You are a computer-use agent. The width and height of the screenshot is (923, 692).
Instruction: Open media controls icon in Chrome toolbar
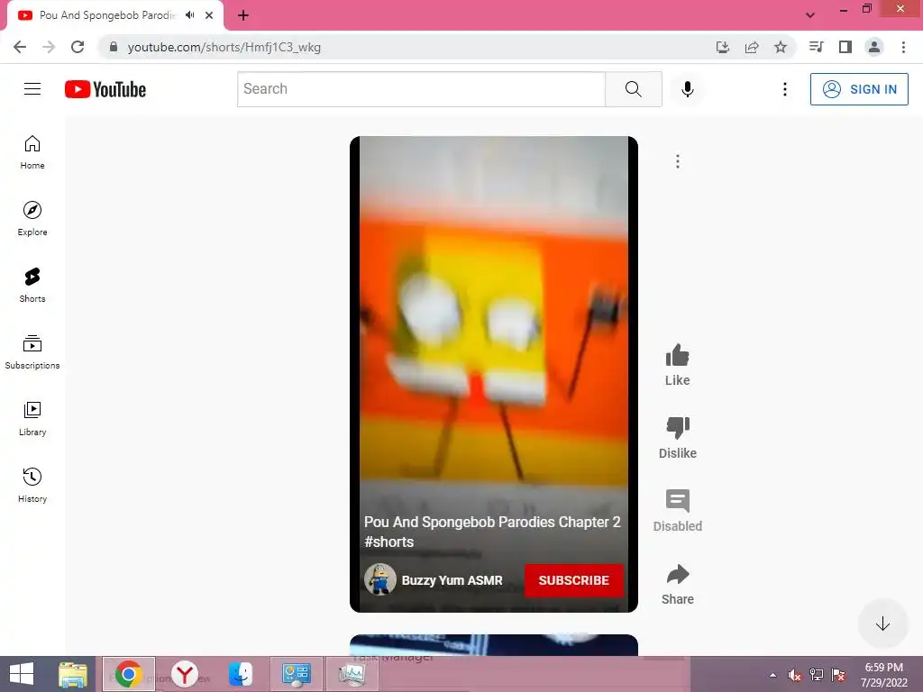click(816, 47)
